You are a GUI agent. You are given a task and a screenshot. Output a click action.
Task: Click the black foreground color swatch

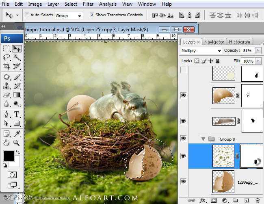point(9,155)
